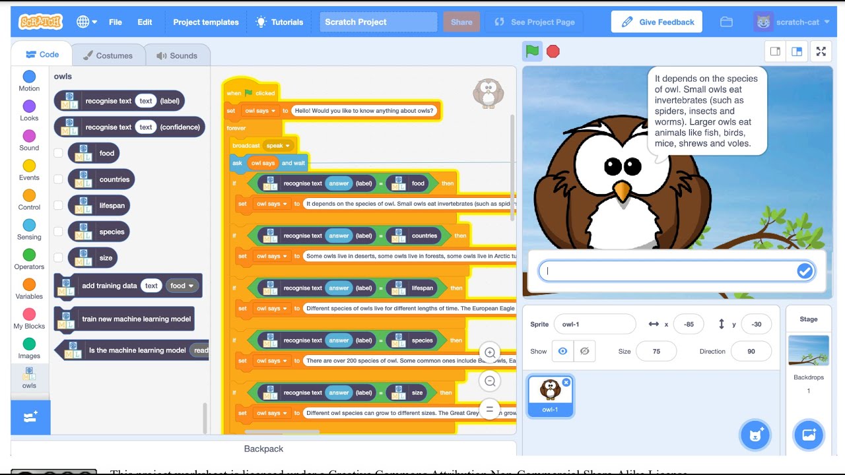Screen dimensions: 845x475
Task: Switch to the Sounds tab
Action: coord(177,55)
